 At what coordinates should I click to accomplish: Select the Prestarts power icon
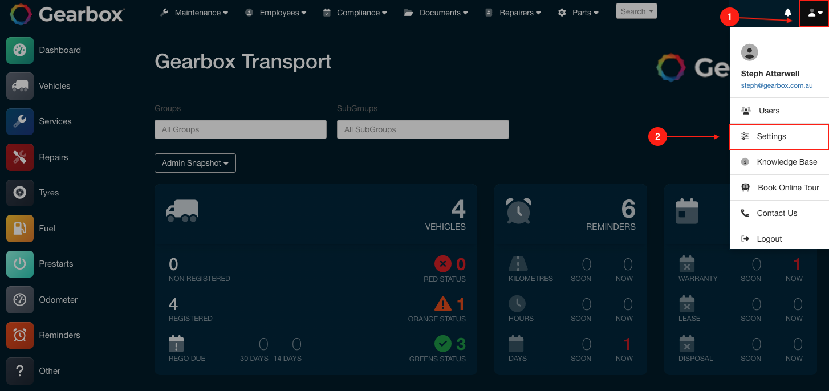(19, 264)
